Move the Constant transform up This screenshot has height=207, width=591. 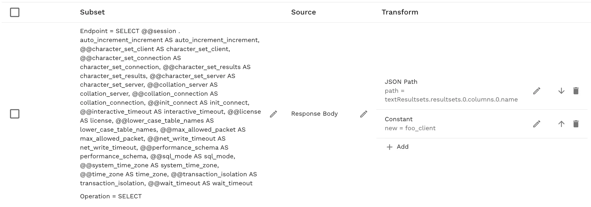[x=561, y=124]
